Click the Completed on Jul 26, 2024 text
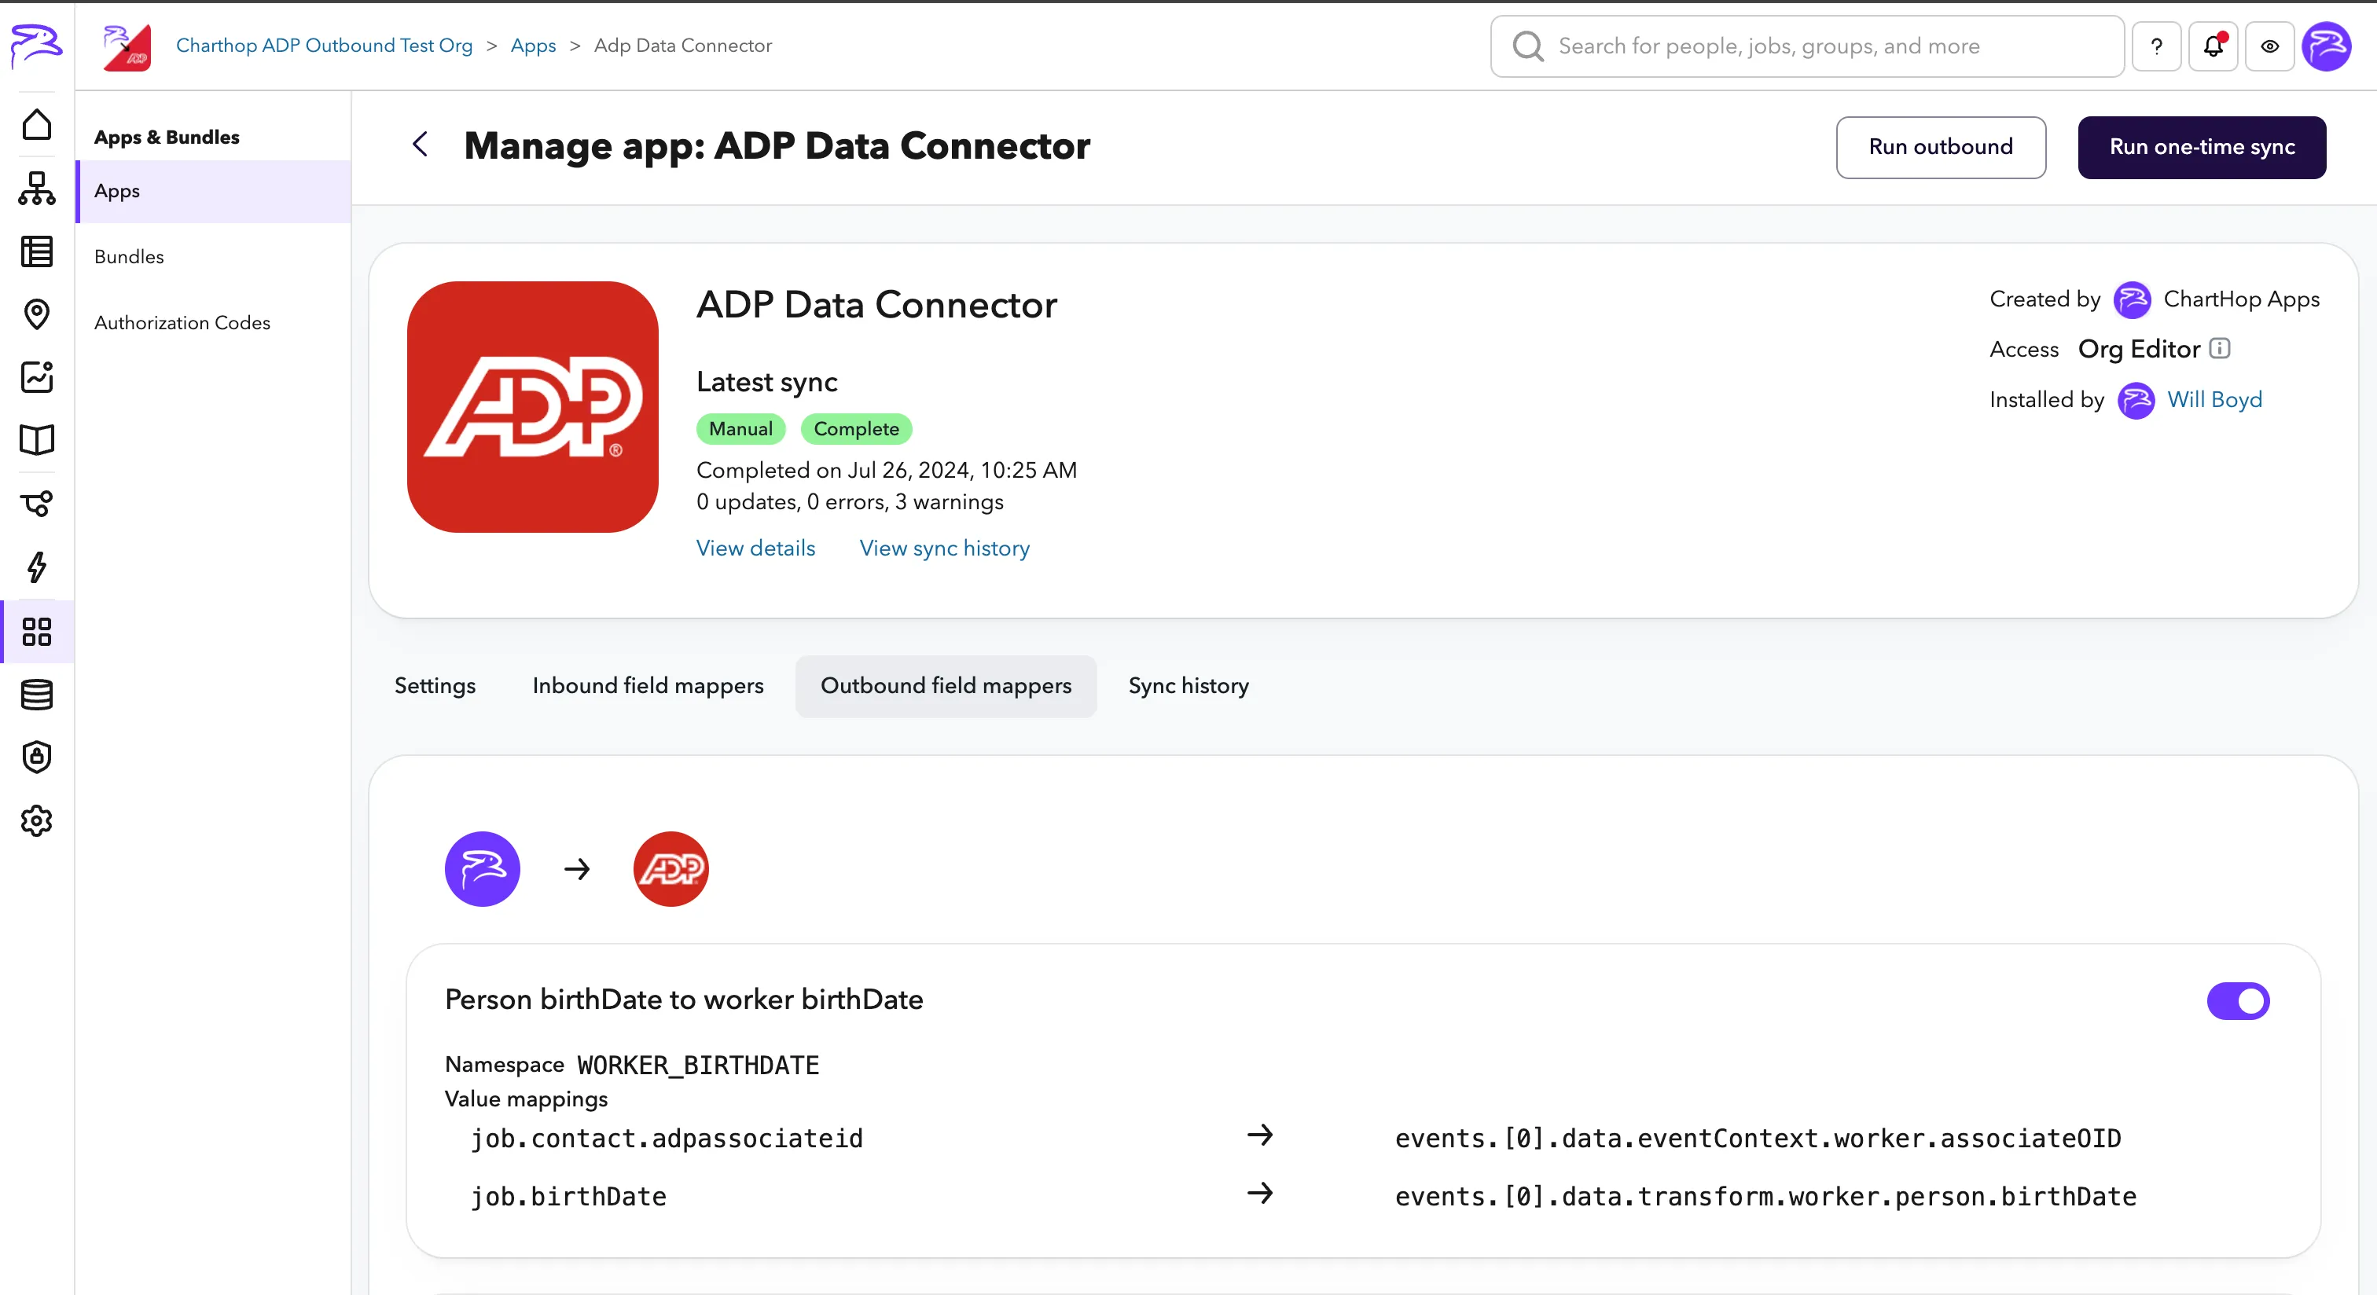 887,471
